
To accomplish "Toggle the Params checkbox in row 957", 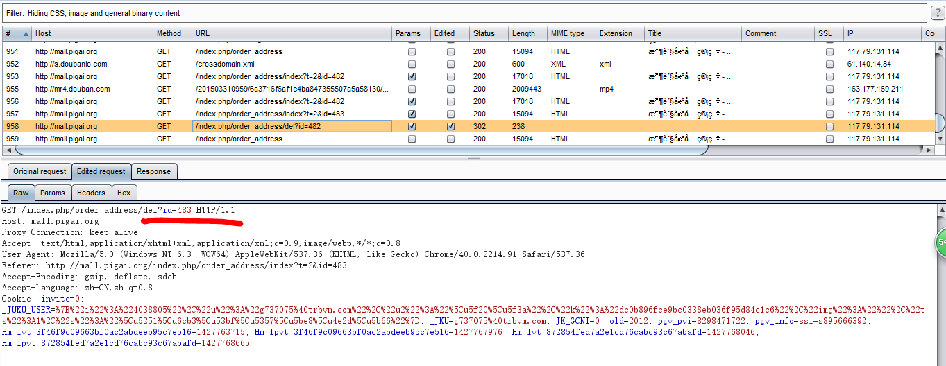I will click(412, 114).
